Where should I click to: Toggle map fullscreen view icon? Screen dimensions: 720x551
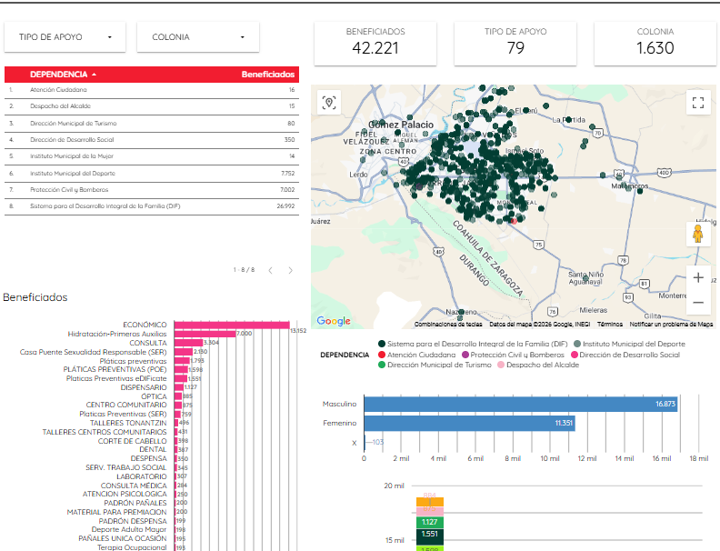coord(698,103)
